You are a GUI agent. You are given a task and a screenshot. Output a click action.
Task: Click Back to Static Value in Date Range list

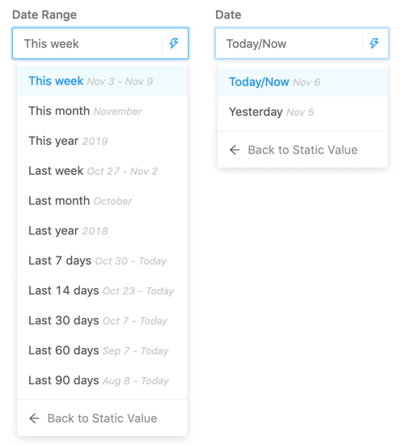pos(102,418)
